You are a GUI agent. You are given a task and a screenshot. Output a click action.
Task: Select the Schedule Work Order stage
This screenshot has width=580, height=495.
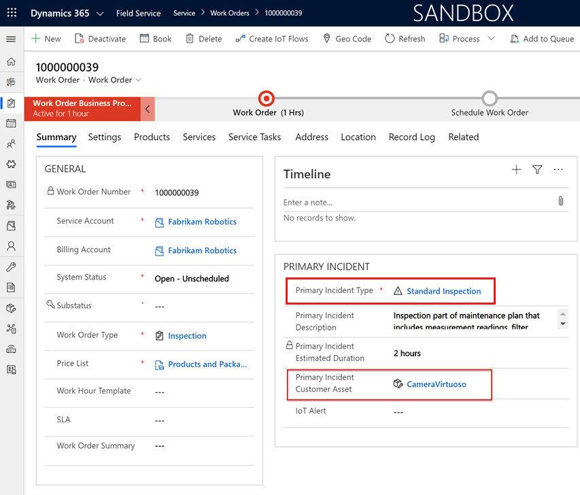pos(490,99)
